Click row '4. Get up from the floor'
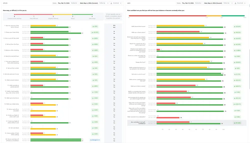The height and width of the screenshot is (143, 250). pyautogui.click(x=12, y=44)
